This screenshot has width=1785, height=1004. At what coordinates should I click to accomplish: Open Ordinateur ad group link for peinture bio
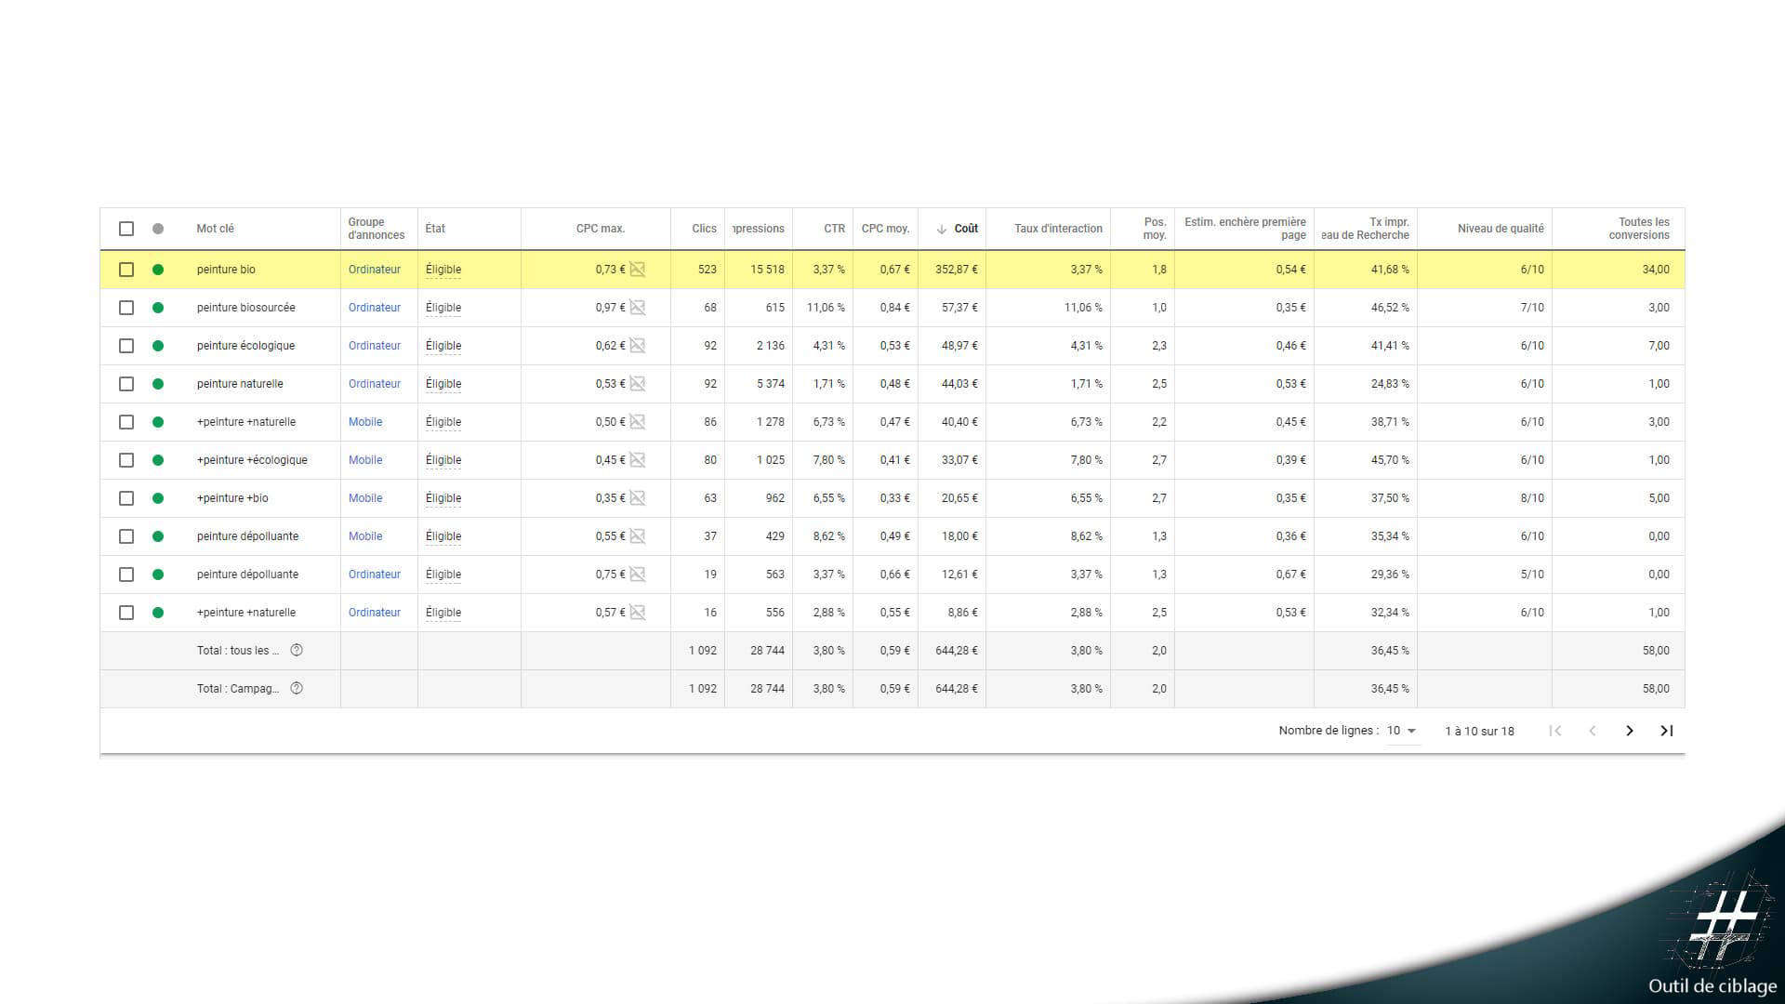click(375, 270)
